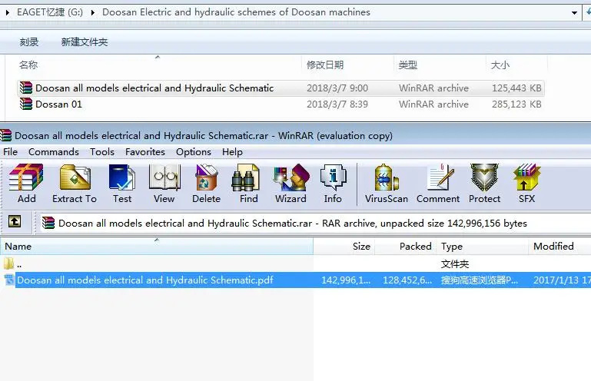
Task: Click RAR icon of Dossan 01 in Explorer
Action: 26,104
